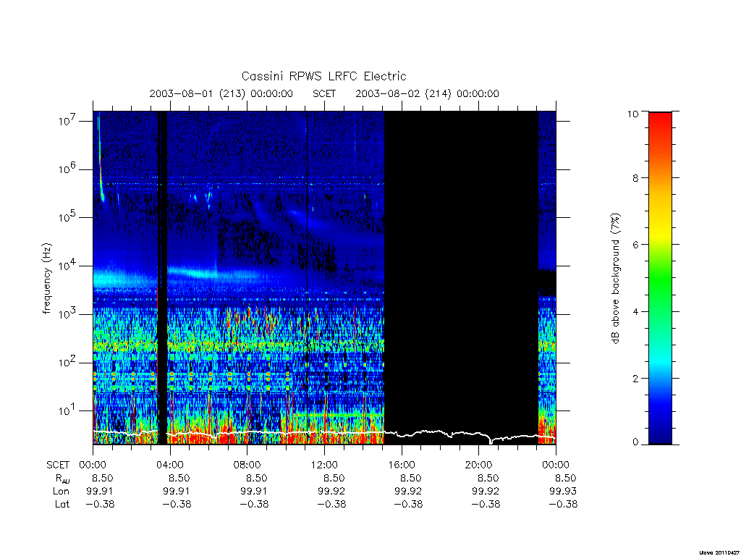741x556 pixels.
Task: Select the 10^7 frequency tick label
Action: (x=68, y=120)
